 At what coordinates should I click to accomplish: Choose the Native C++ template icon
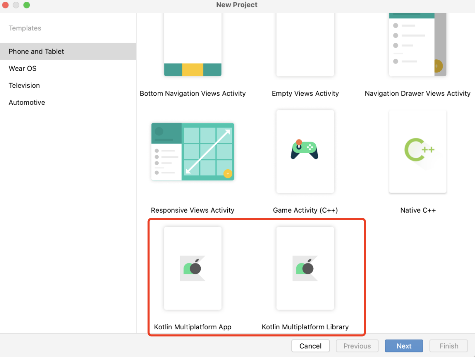coord(418,152)
